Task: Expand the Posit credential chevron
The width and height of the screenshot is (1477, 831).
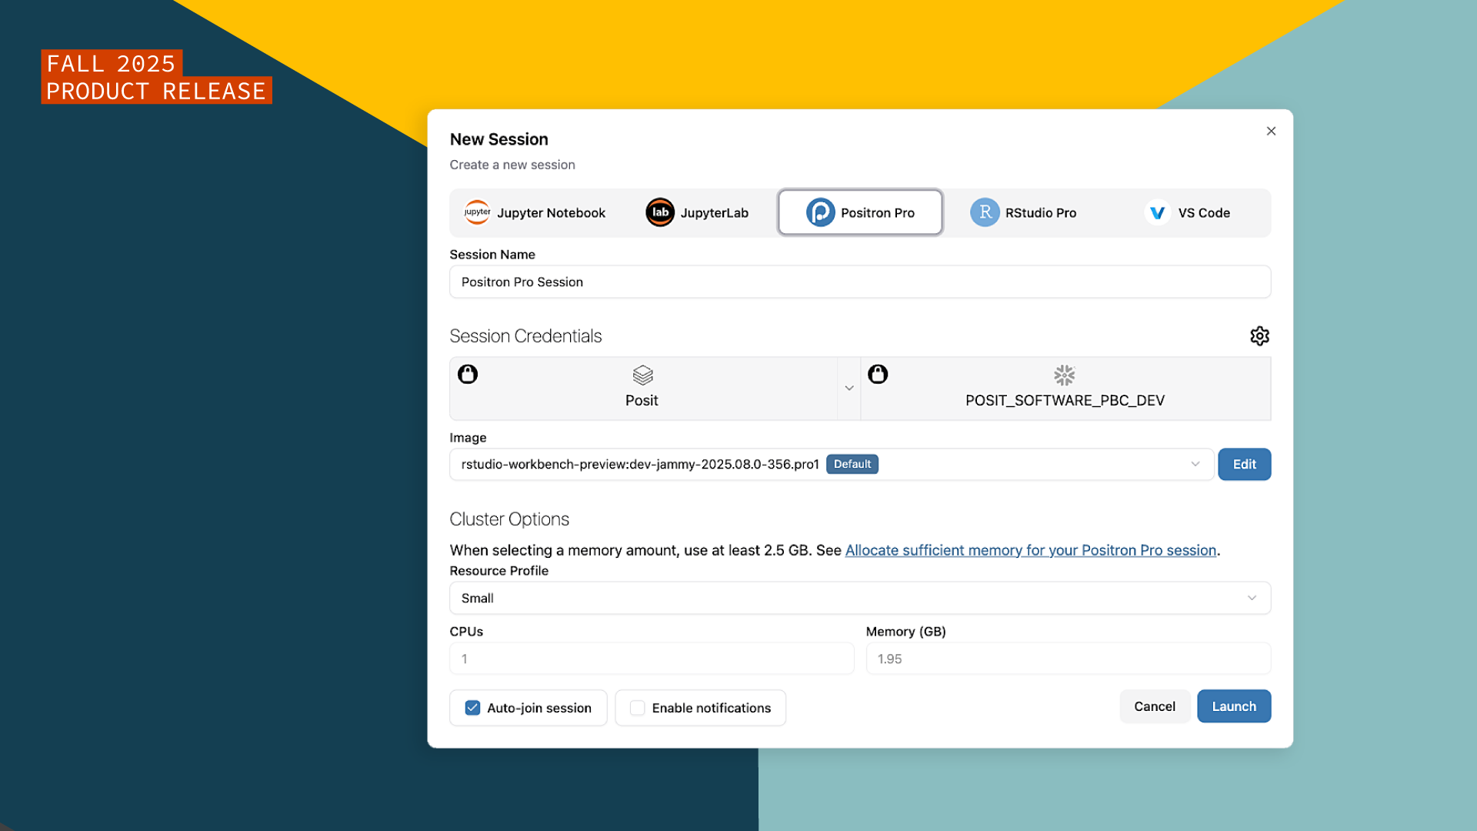Action: [x=849, y=389]
